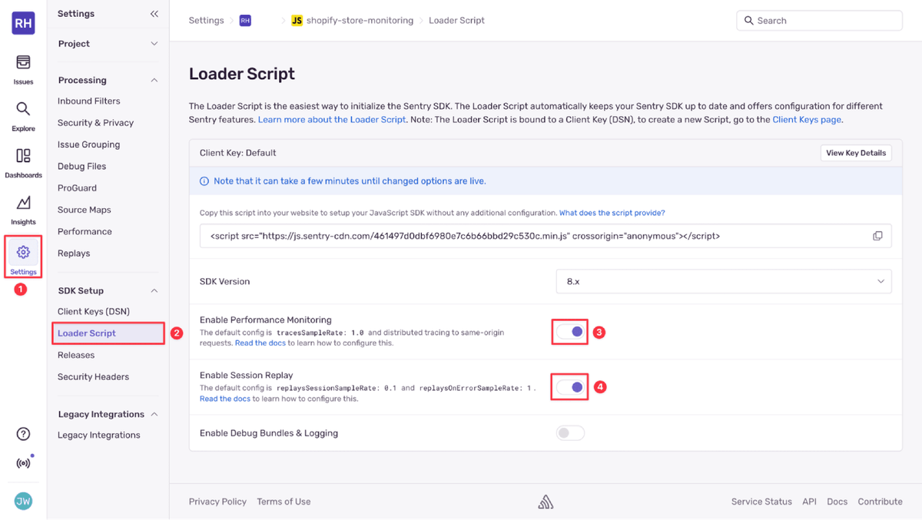Viewport: 922px width, 520px height.
Task: Open the Releases settings page
Action: (x=75, y=355)
